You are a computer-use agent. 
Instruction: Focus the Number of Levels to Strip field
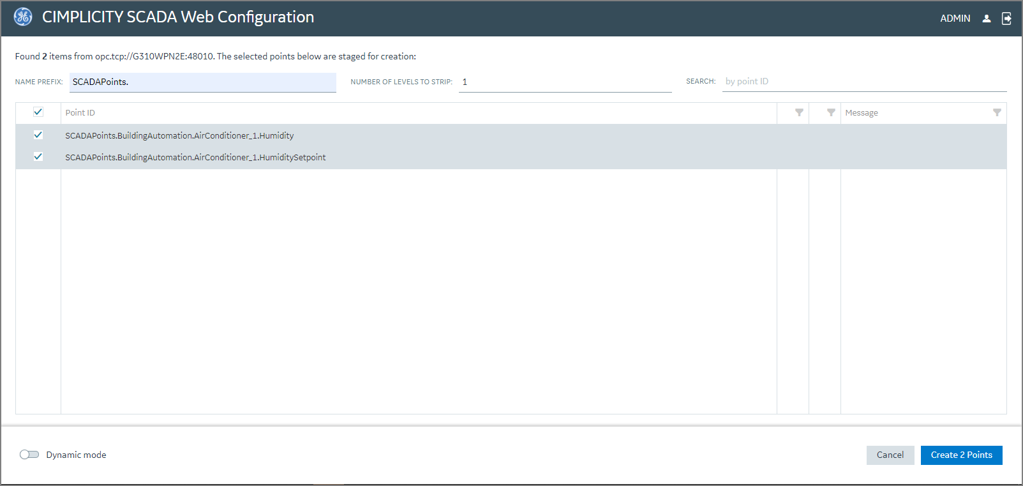(565, 82)
